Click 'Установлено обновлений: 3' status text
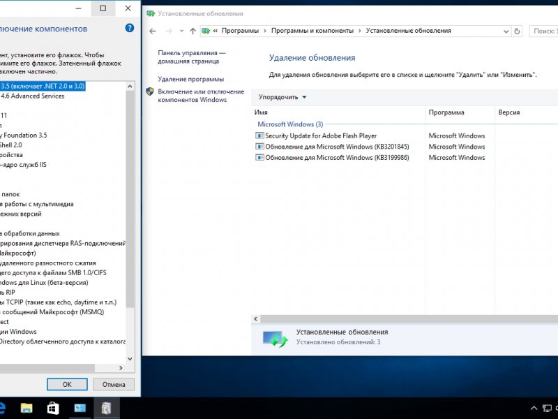Image resolution: width=558 pixels, height=419 pixels. coord(338,342)
